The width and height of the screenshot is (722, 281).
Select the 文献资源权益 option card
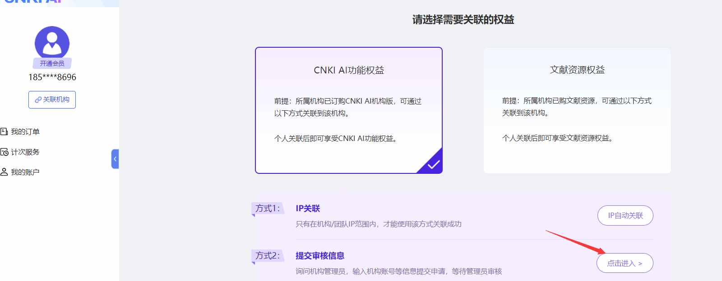(577, 110)
